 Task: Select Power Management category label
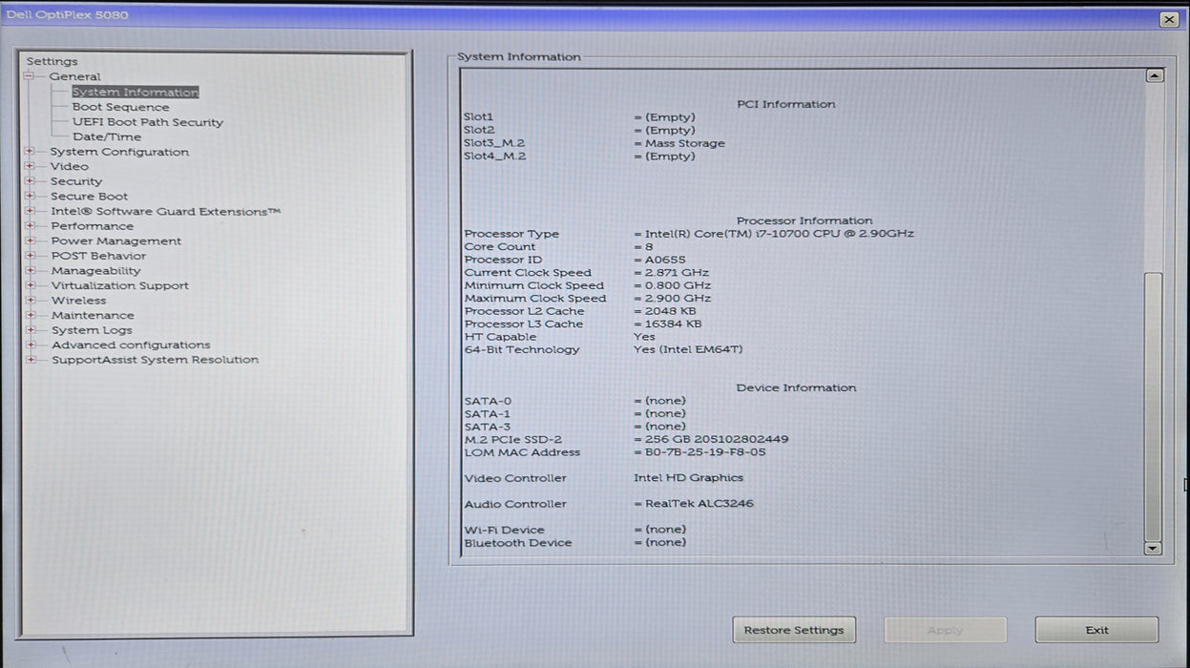coord(115,241)
